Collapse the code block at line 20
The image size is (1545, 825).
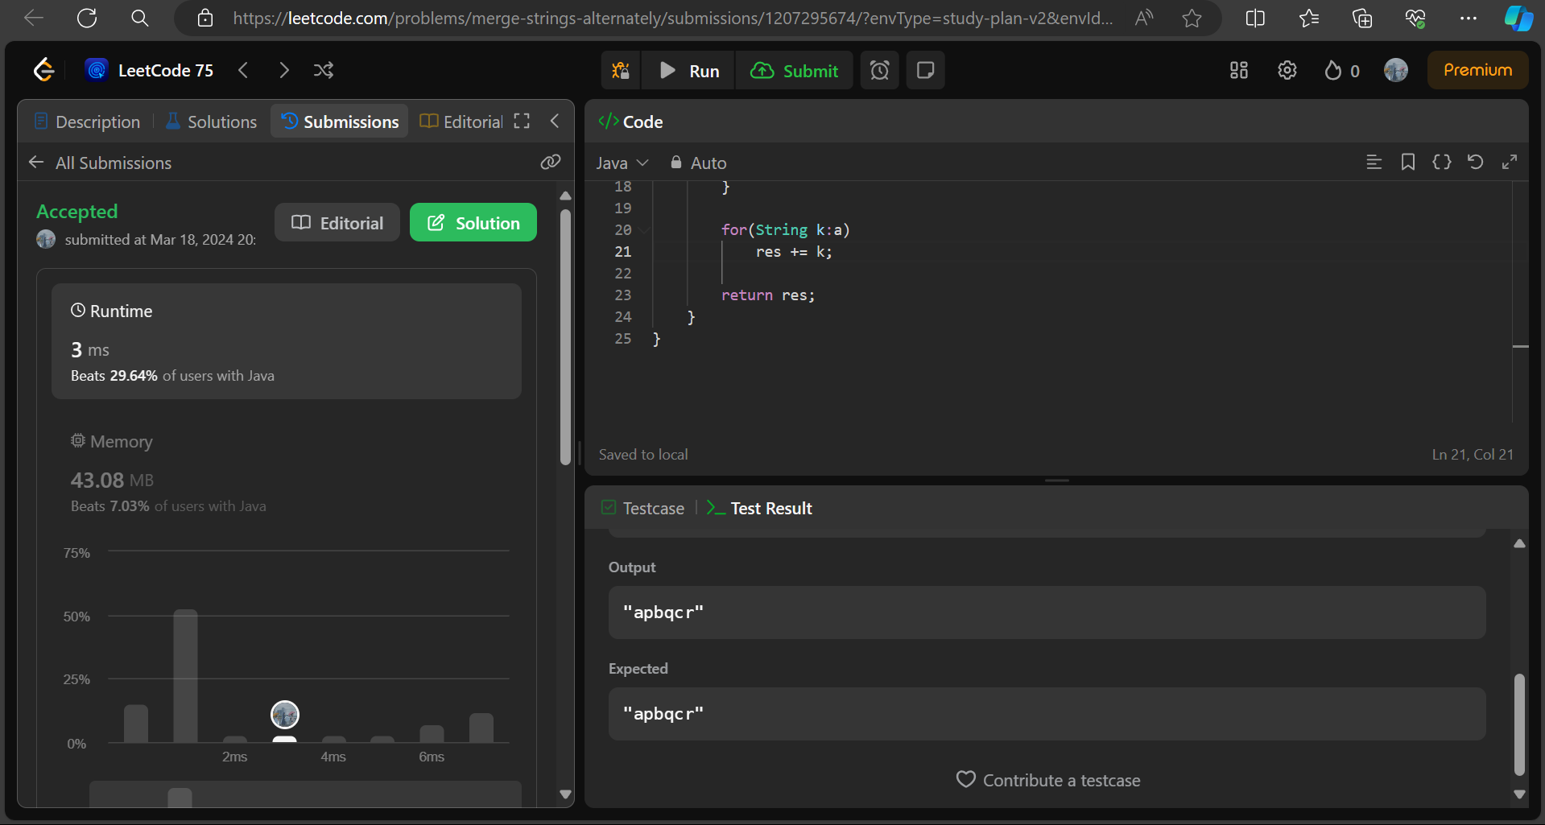point(643,229)
